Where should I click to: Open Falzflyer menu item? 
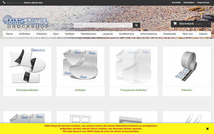click(x=70, y=34)
